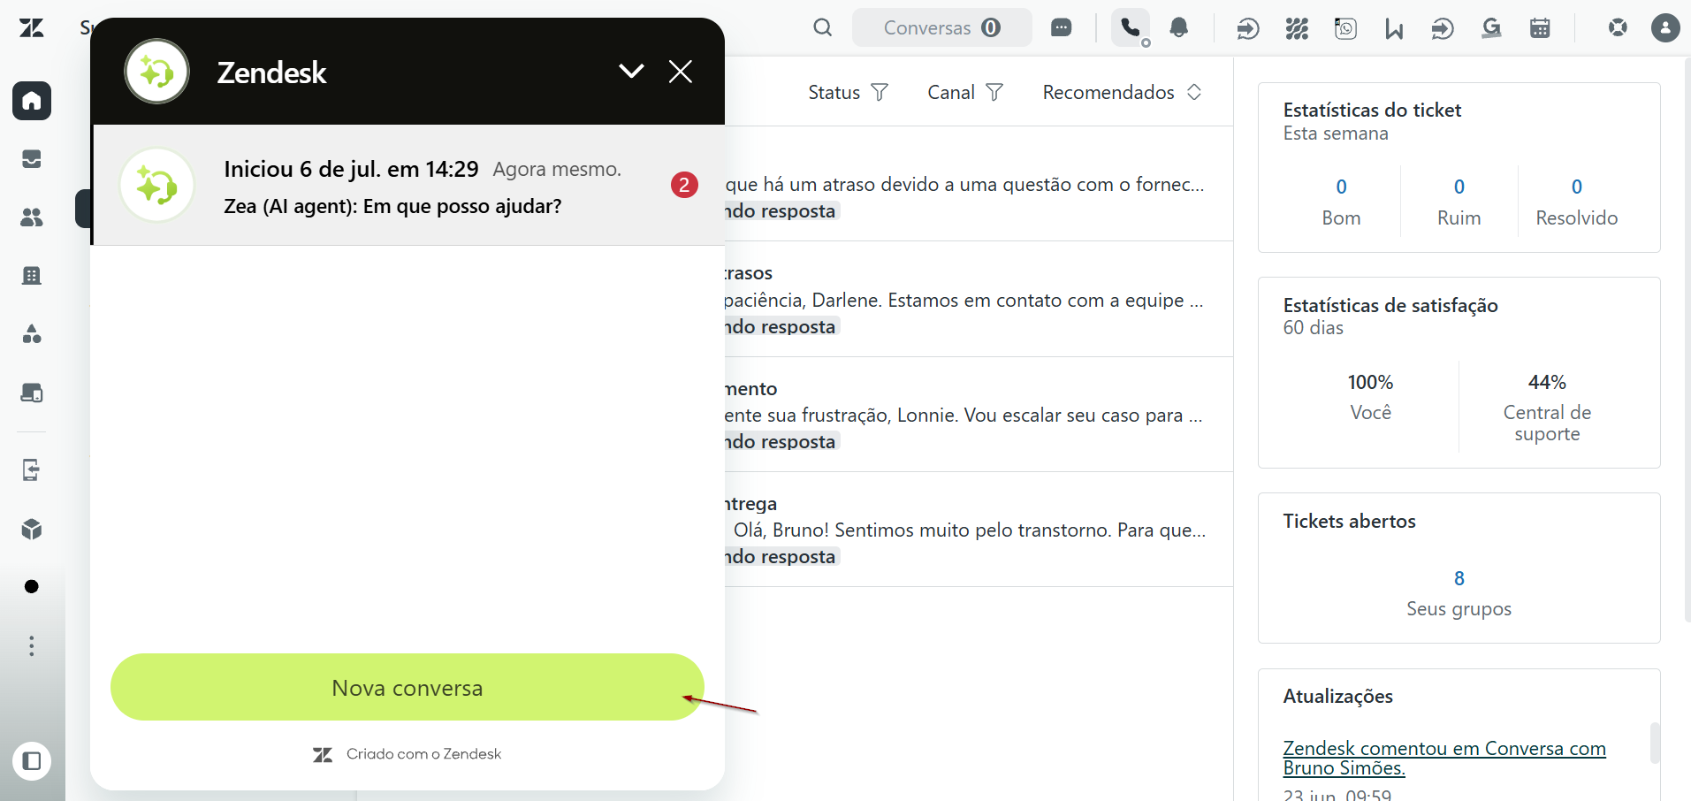Click the Zendesk logo in the sidebar
Viewport: 1691px width, 801px height.
[32, 28]
